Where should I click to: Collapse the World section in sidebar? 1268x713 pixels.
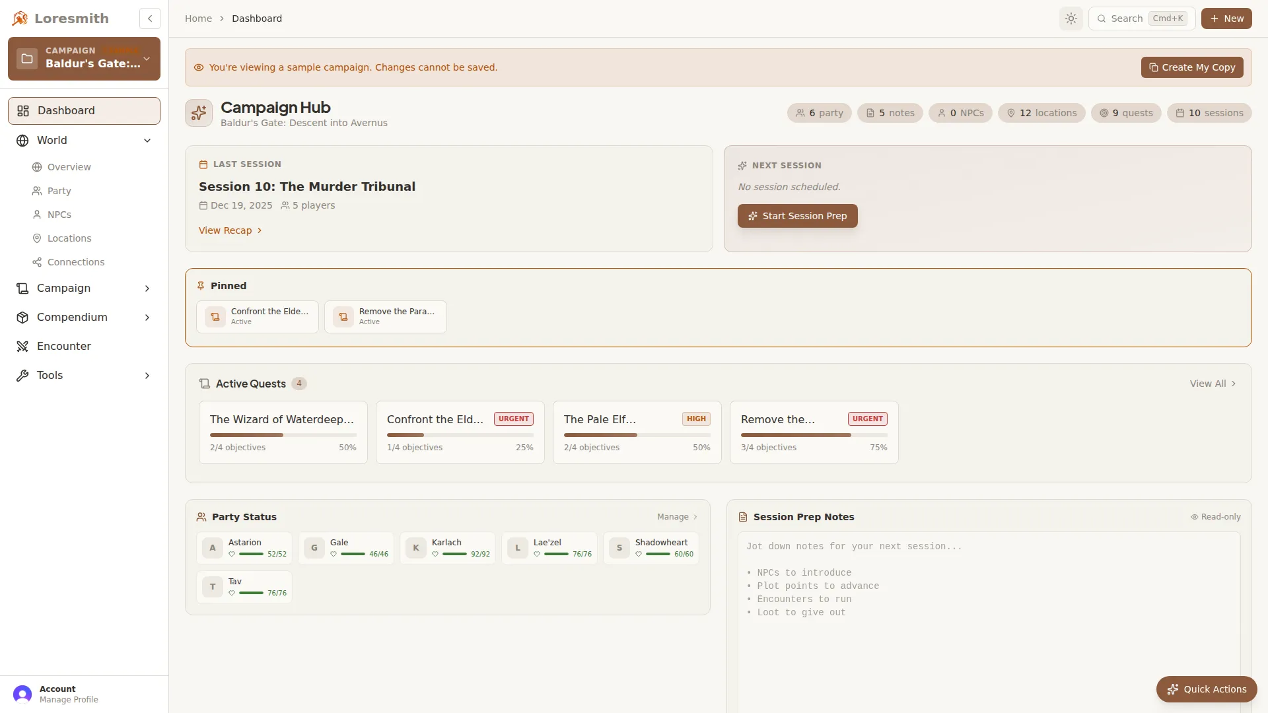click(x=147, y=141)
